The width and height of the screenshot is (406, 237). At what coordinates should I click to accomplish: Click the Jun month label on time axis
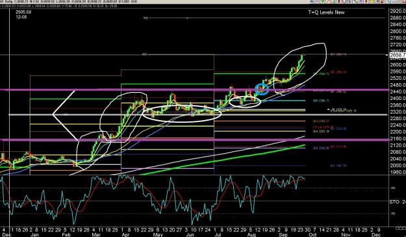point(190,234)
